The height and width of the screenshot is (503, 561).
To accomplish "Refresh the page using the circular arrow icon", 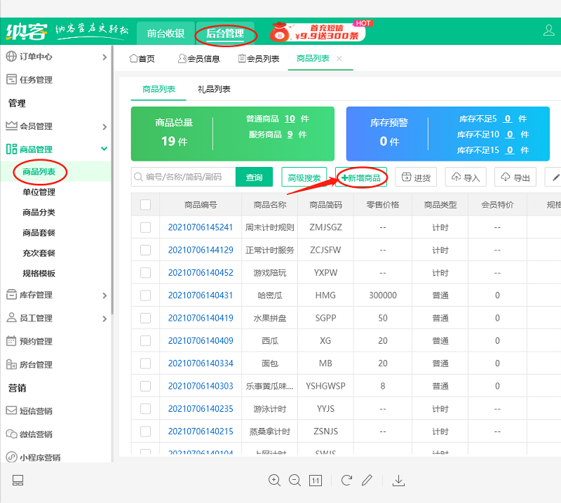I will click(346, 481).
